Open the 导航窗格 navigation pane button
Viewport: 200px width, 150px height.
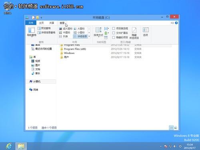tap(32, 32)
